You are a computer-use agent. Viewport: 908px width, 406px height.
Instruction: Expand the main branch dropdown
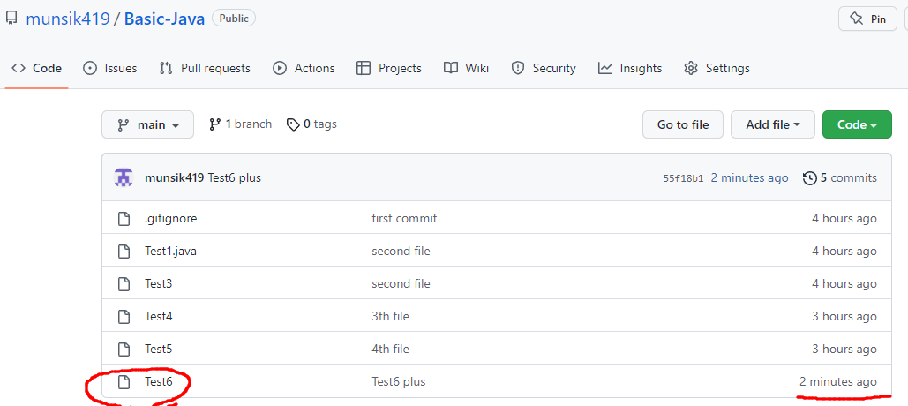pos(147,124)
